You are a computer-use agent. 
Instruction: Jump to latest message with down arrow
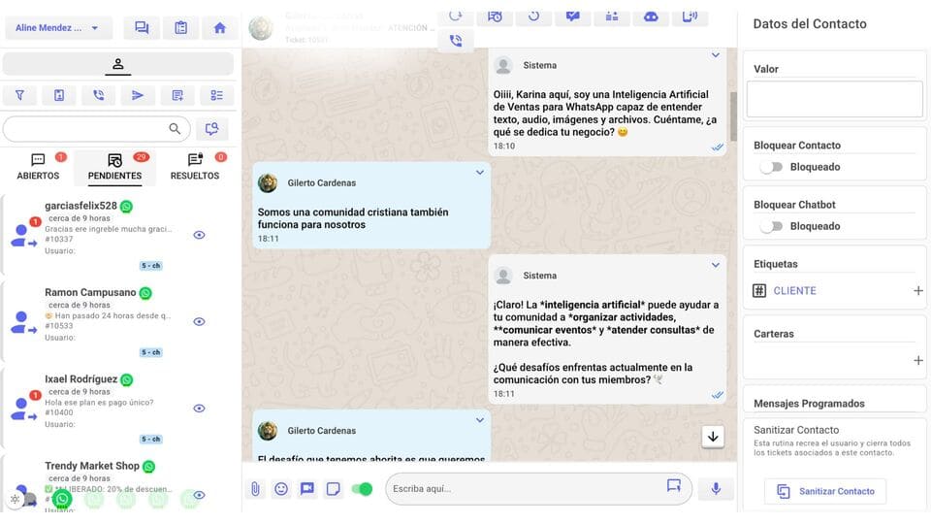click(713, 437)
